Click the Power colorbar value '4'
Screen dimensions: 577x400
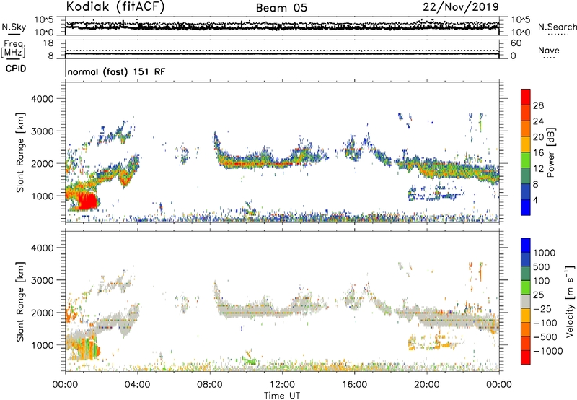[x=536, y=200]
